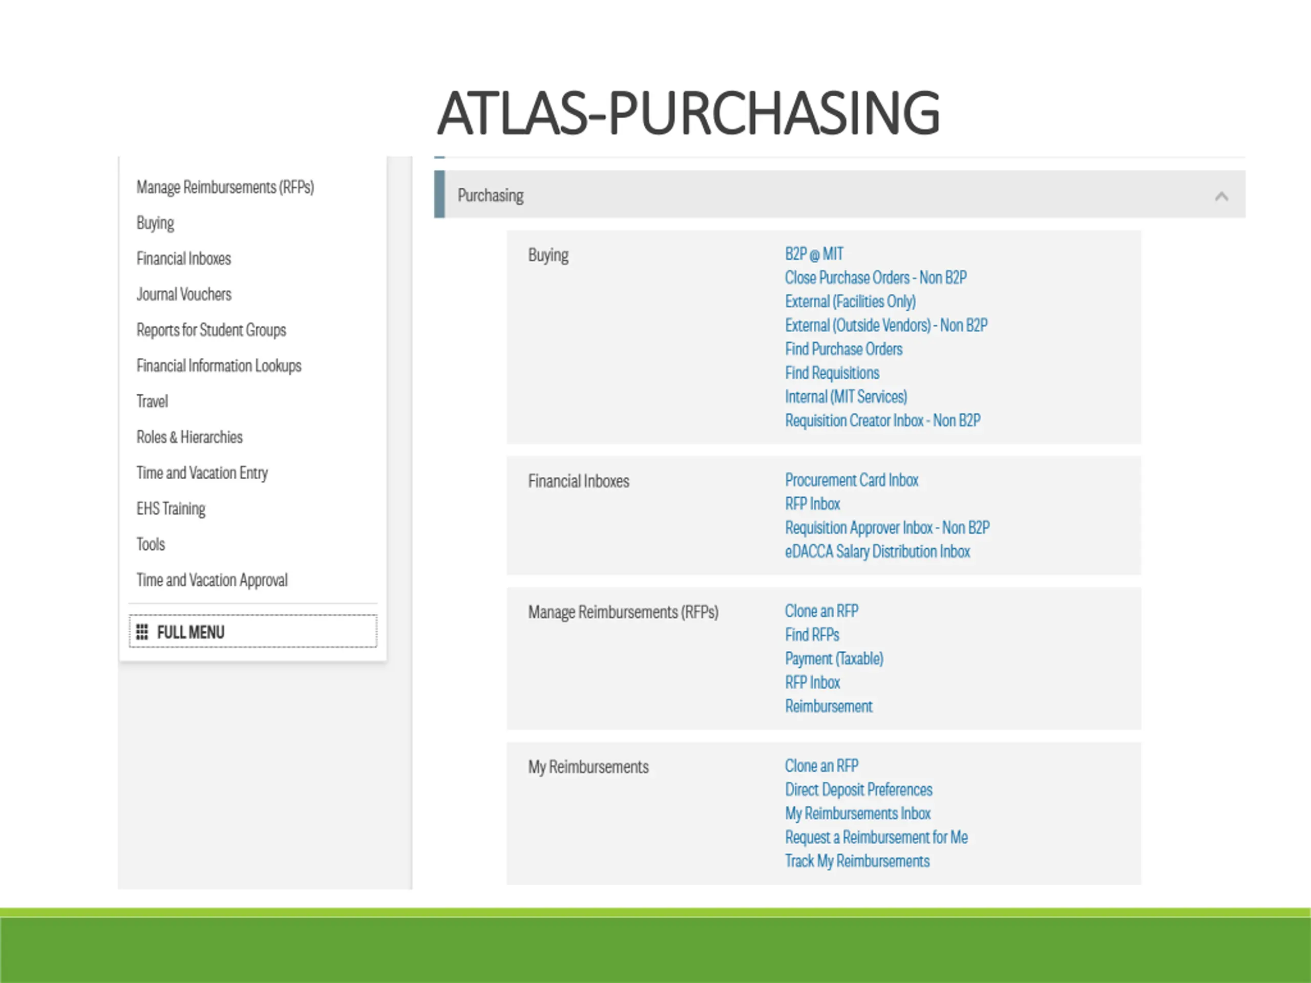Open the FULL MENU button

click(253, 632)
